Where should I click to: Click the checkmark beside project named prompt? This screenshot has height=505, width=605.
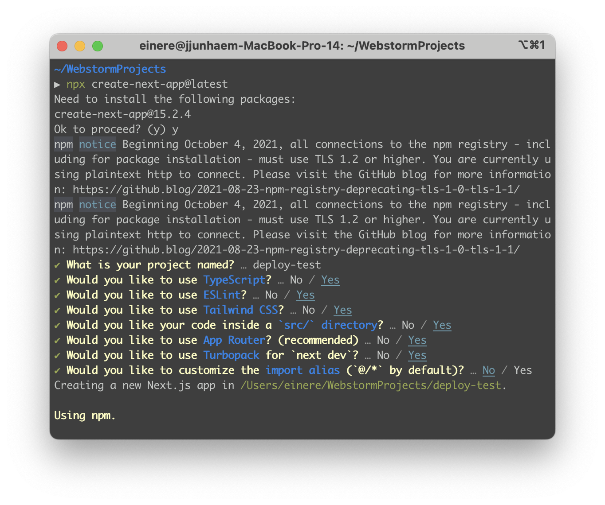pyautogui.click(x=57, y=265)
